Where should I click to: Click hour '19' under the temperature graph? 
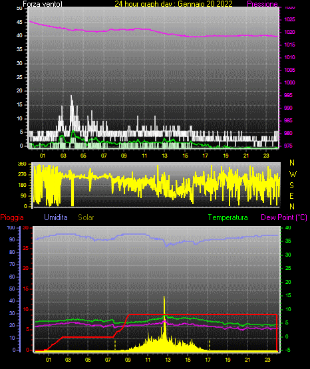(x=228, y=360)
